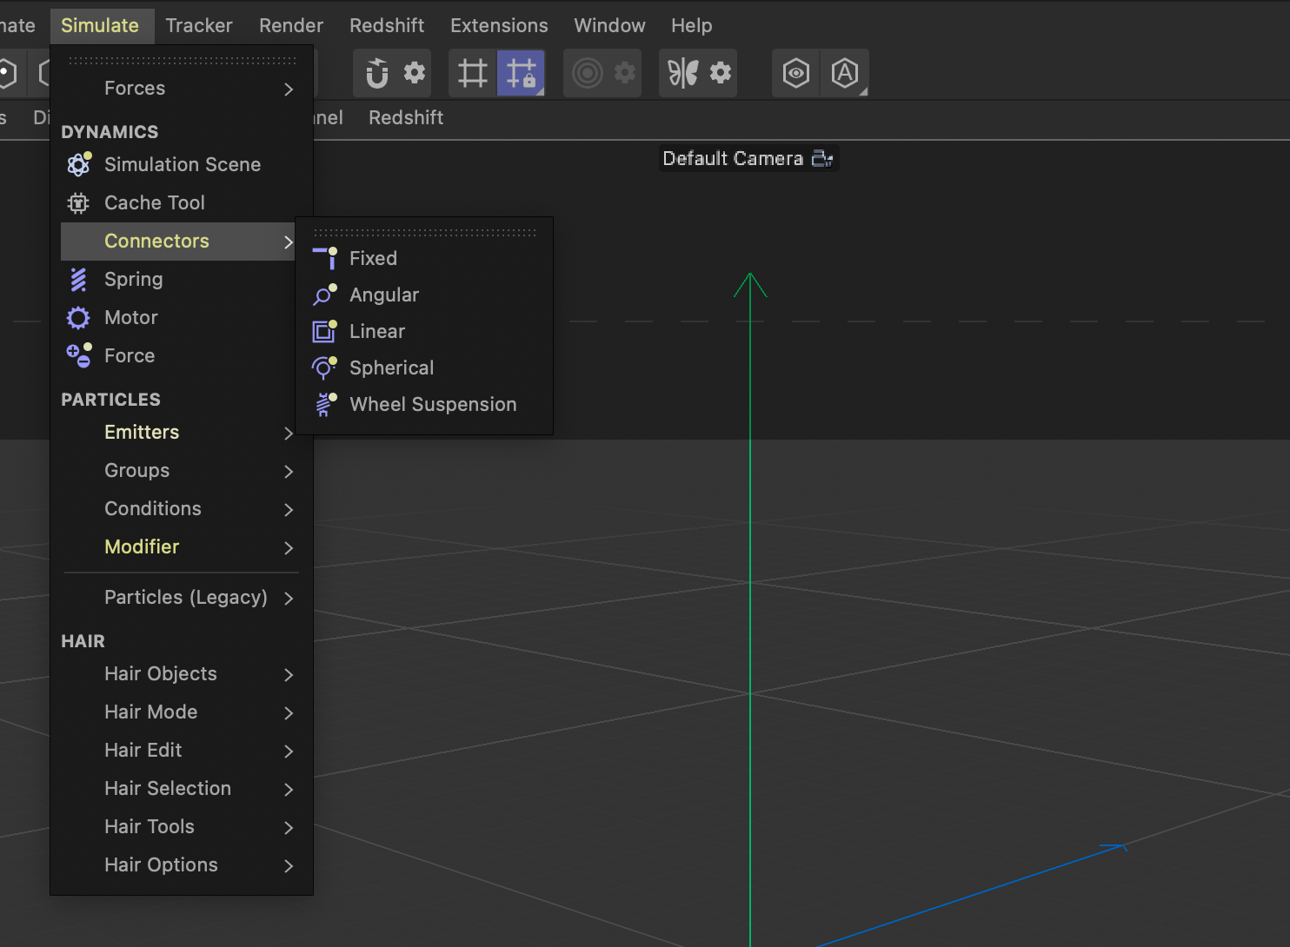Screen dimensions: 1290x947
Task: Click the hexagon A icon
Action: pos(845,73)
